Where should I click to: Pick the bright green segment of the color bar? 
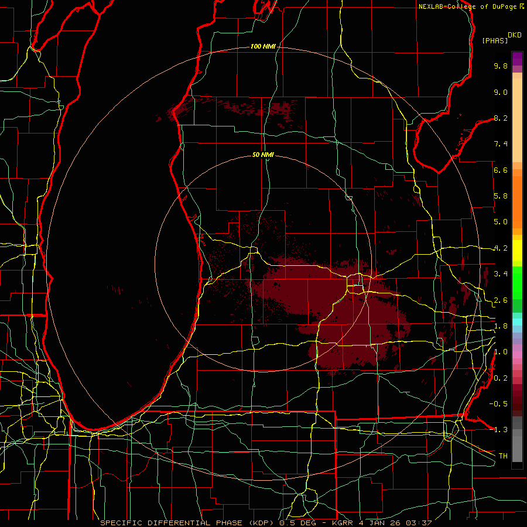517,283
